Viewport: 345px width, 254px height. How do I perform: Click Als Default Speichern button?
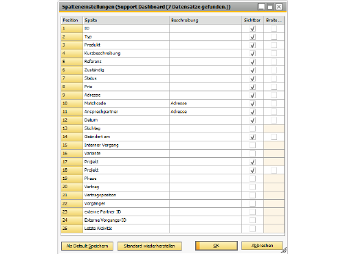coord(87,246)
